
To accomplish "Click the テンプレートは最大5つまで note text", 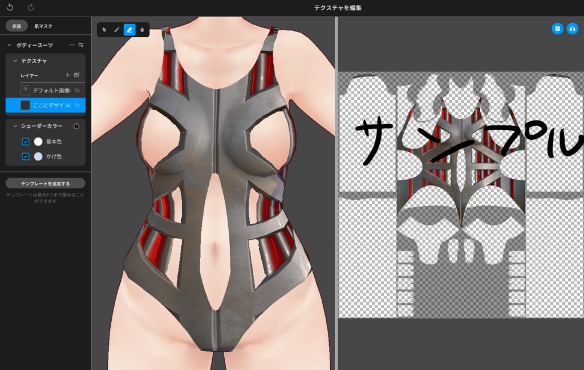I will [x=45, y=198].
